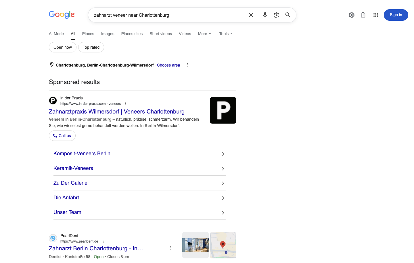This screenshot has width=414, height=263.
Task: Click chevron on Die Anfahrt row
Action: tap(223, 198)
